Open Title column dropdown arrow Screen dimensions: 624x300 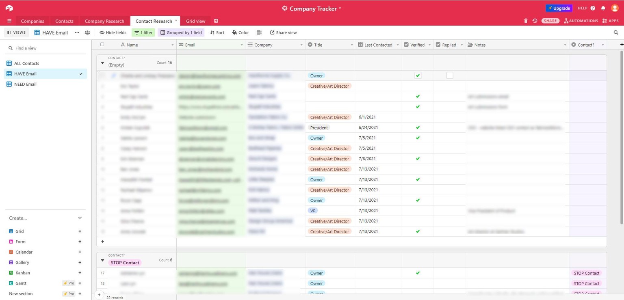352,45
